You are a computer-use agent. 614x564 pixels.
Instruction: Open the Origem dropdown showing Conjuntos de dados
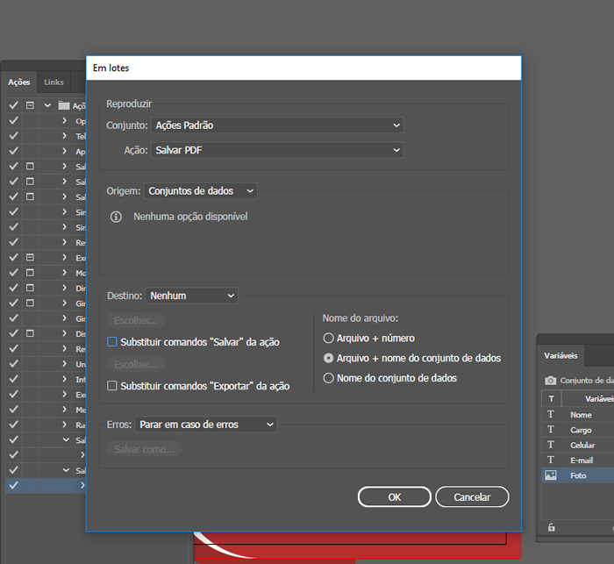pyautogui.click(x=201, y=190)
